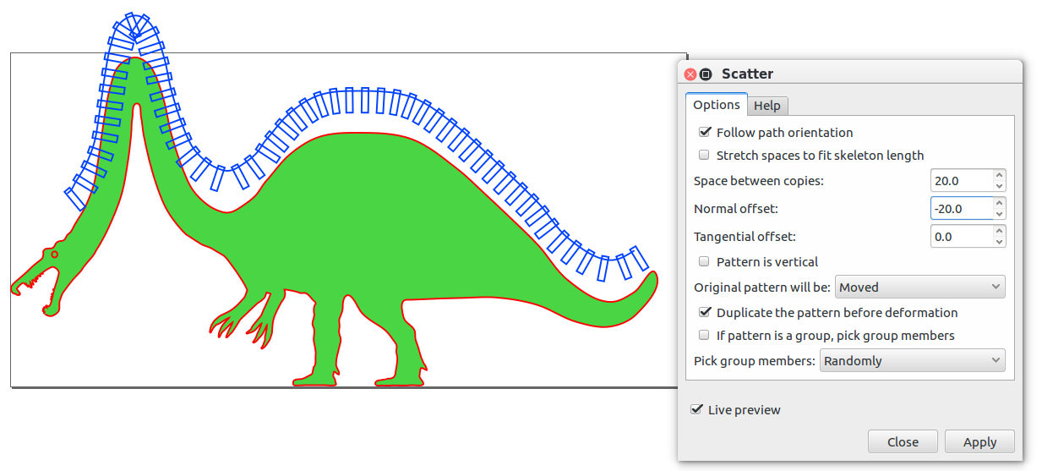Click the Normal offset value field

[x=961, y=208]
